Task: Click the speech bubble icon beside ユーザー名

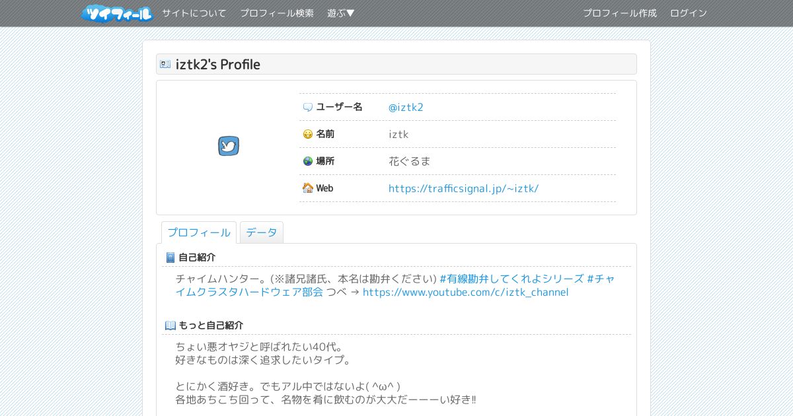Action: pos(307,107)
